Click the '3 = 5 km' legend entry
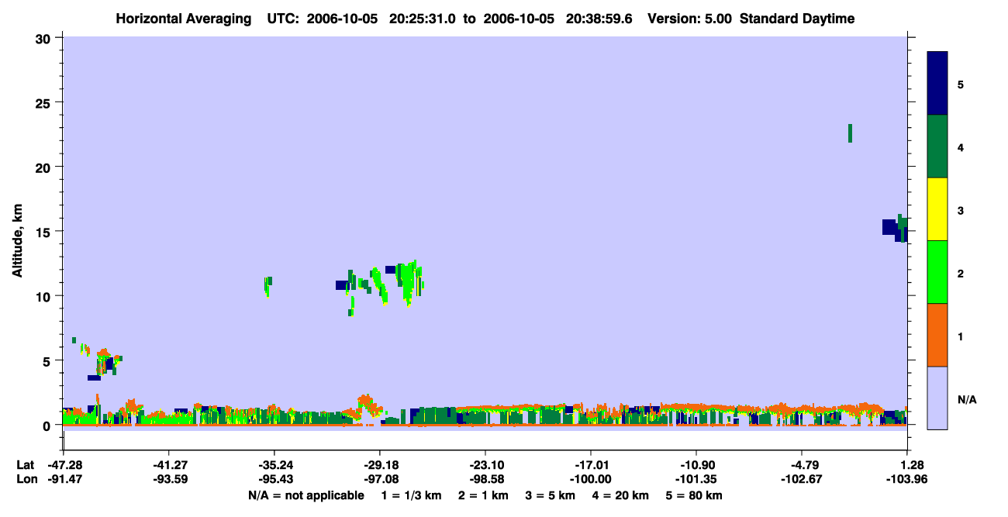Image resolution: width=1008 pixels, height=517 pixels. pyautogui.click(x=550, y=495)
